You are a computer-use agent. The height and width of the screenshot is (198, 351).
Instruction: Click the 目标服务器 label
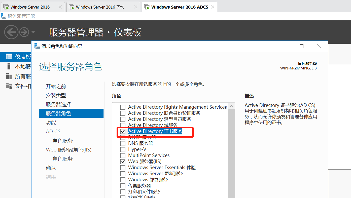pos(307,63)
